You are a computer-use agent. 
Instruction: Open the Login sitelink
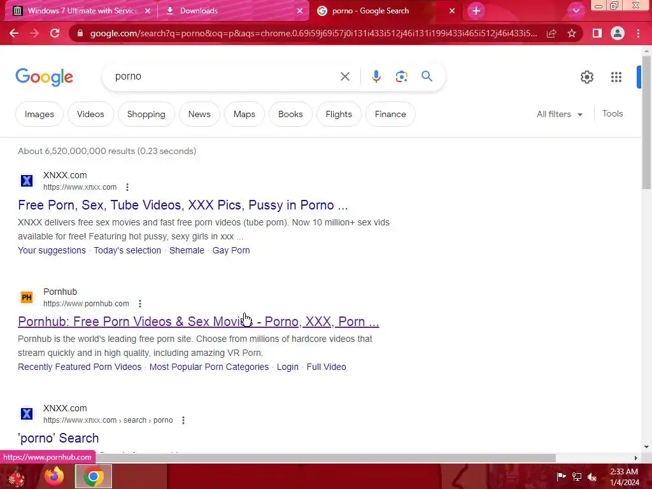[288, 367]
